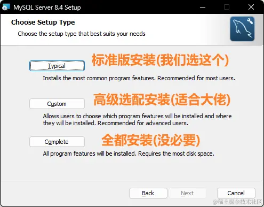Viewport: 264px width, 207px height.
Task: Go Back to the previous step
Action: (x=148, y=193)
